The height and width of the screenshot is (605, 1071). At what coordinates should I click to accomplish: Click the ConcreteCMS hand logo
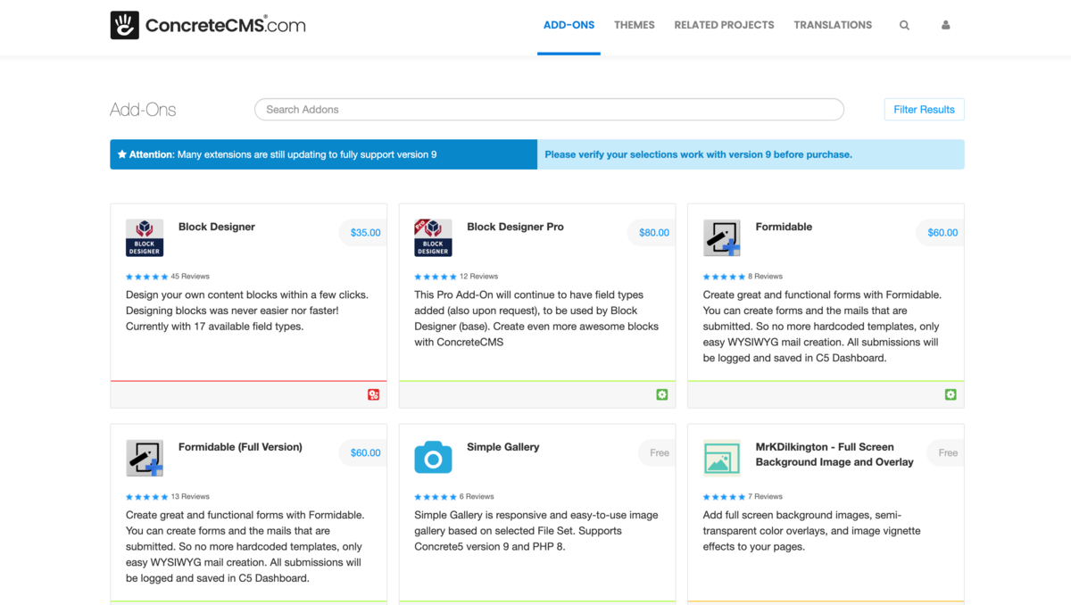click(x=125, y=25)
